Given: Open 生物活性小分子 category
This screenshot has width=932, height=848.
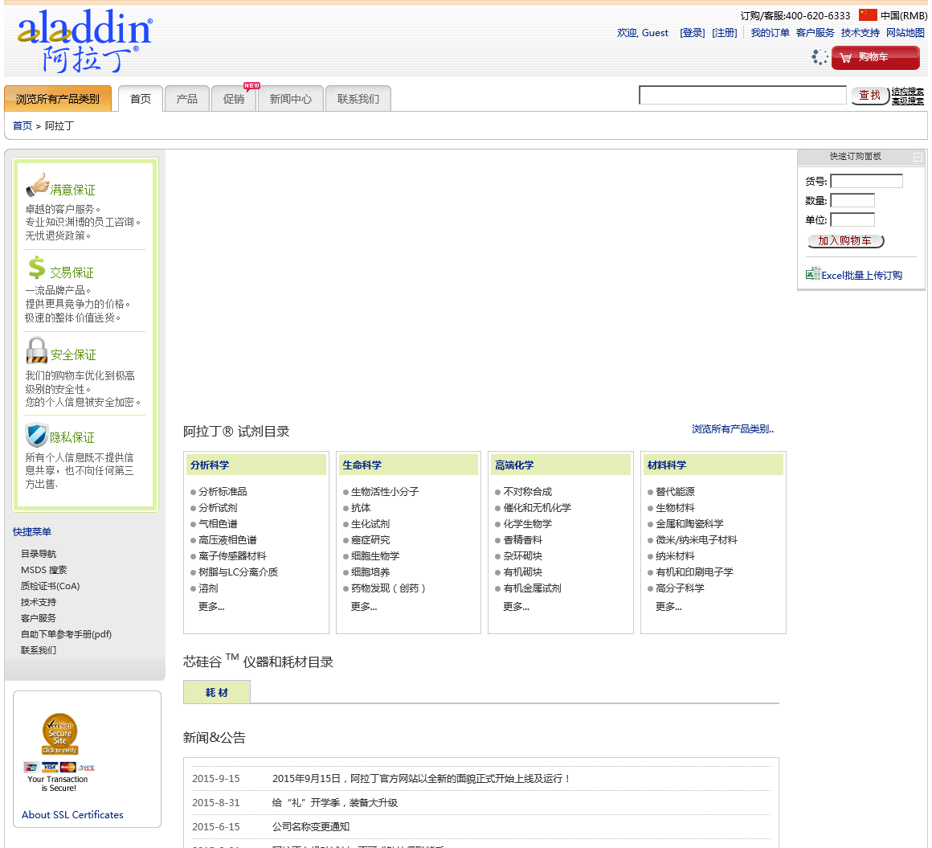Looking at the screenshot, I should click(385, 492).
